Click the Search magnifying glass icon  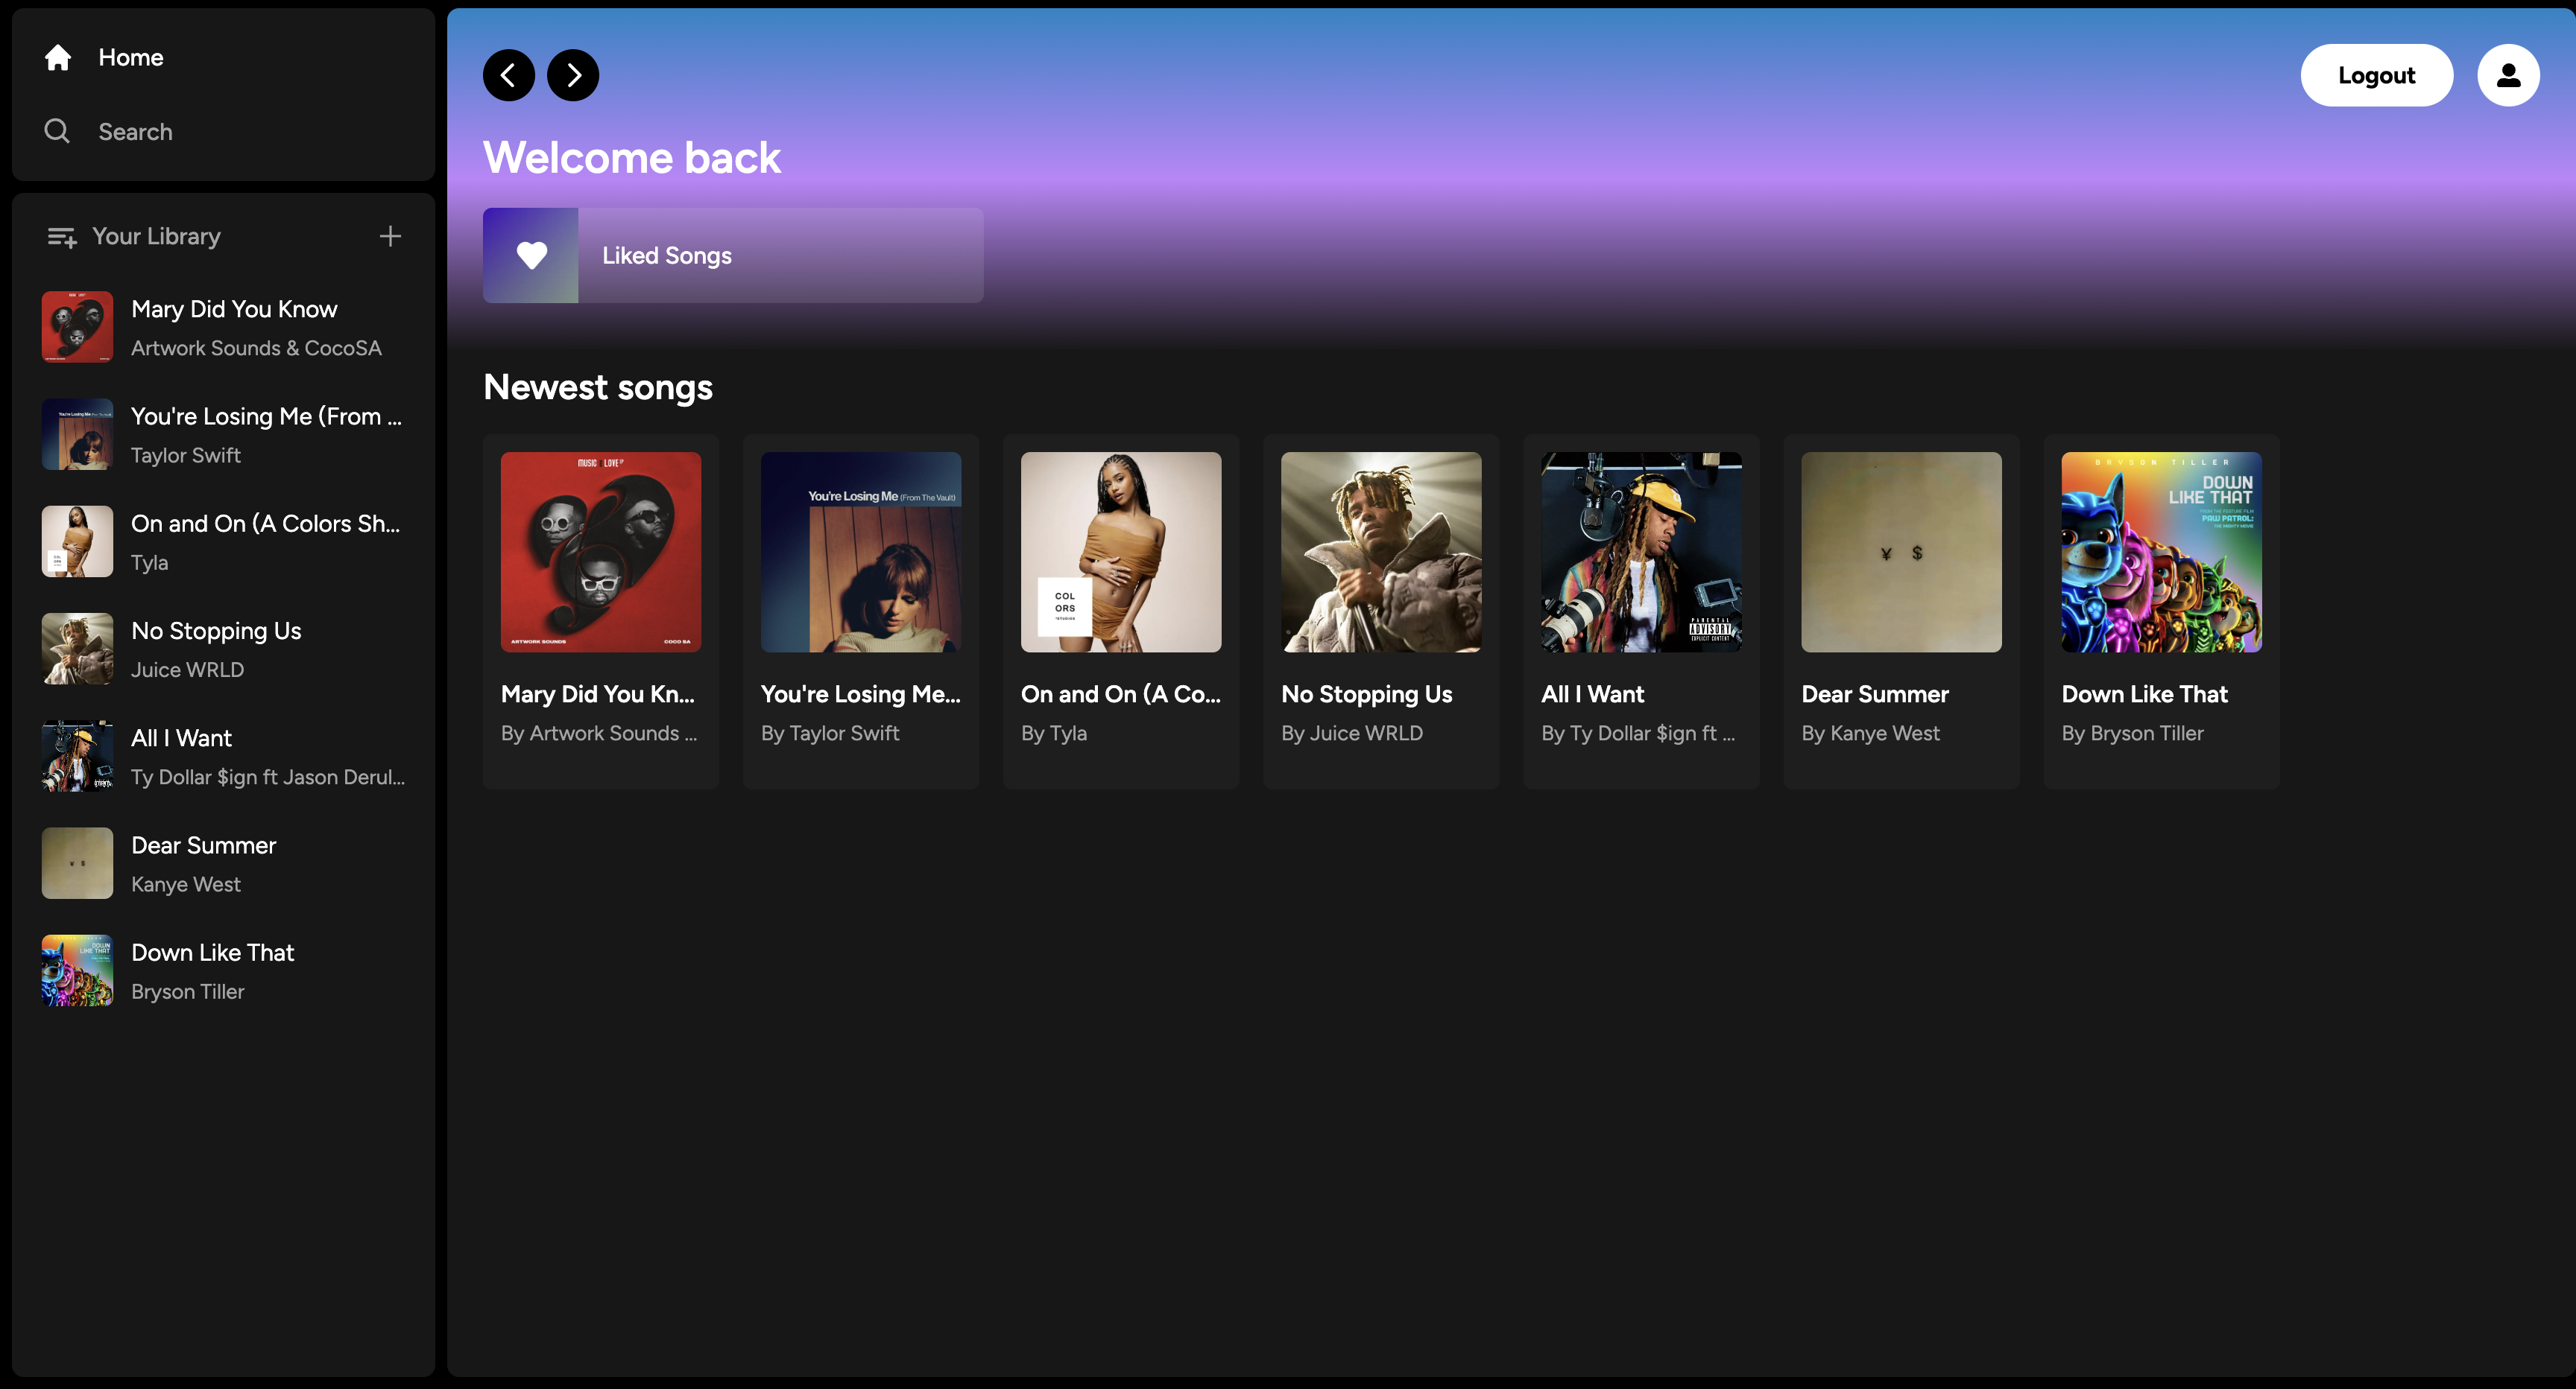57,131
